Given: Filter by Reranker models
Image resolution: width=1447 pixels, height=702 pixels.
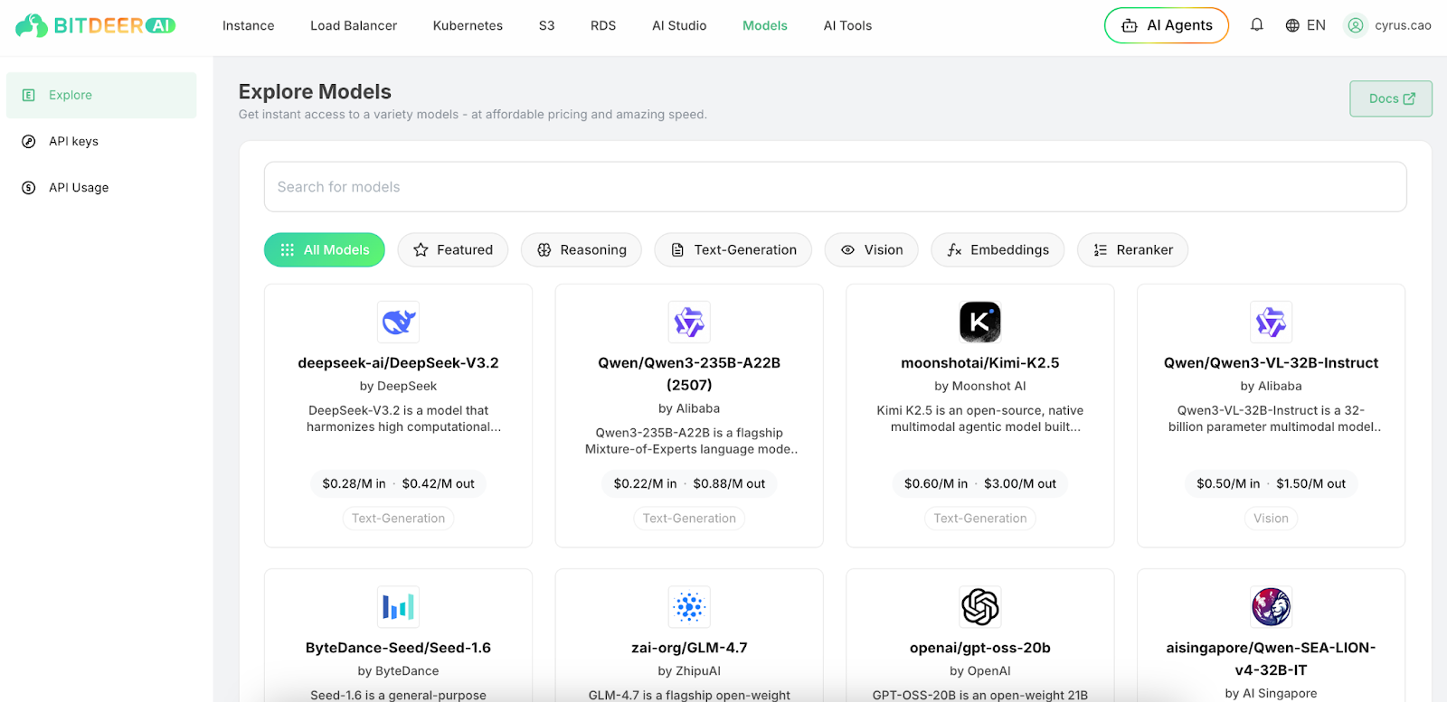Looking at the screenshot, I should coord(1132,249).
